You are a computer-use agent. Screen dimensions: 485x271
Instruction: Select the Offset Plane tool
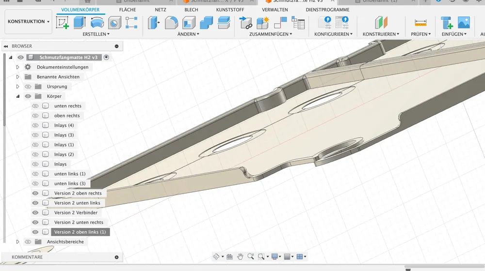pyautogui.click(x=381, y=23)
